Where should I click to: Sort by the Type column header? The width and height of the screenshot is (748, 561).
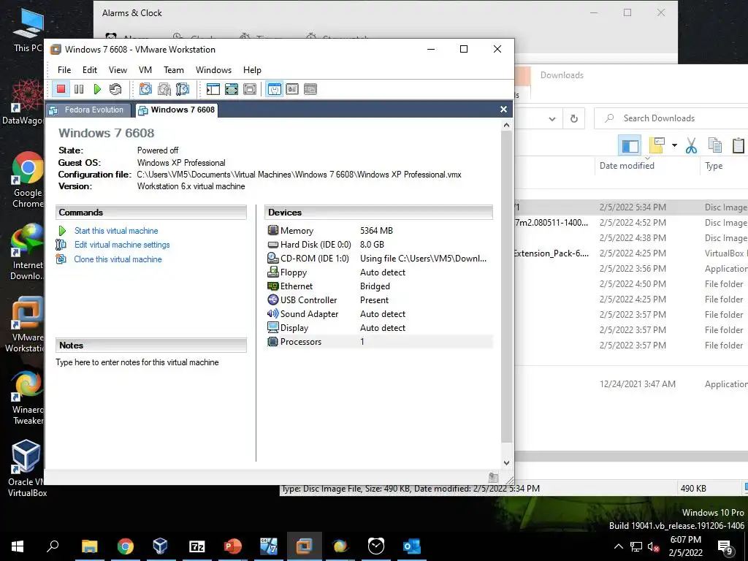pyautogui.click(x=714, y=166)
